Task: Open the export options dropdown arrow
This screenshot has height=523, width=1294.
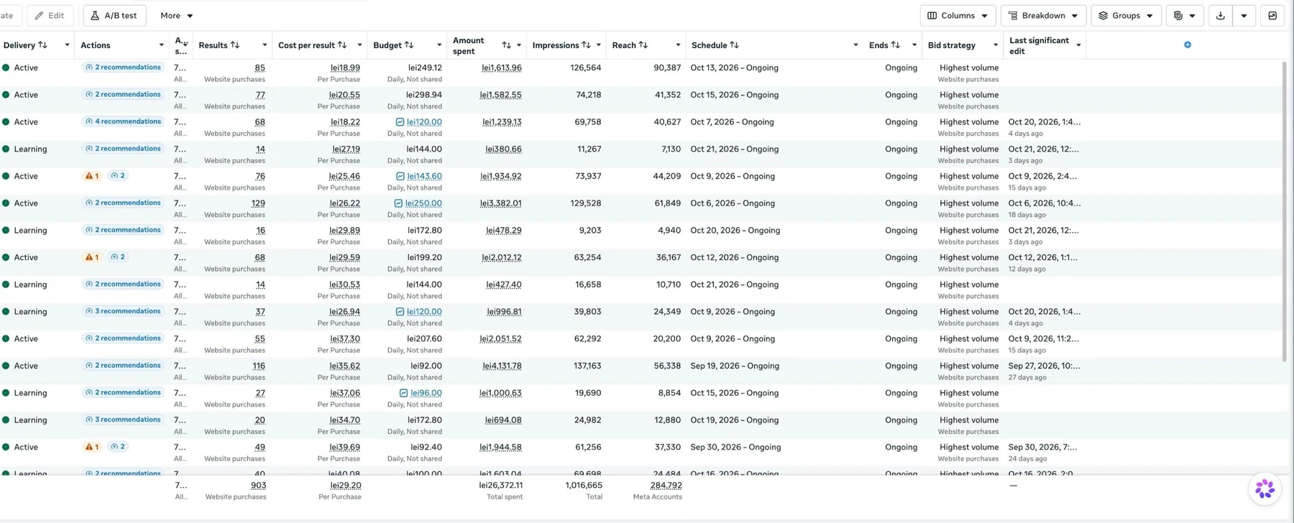Action: tap(1244, 16)
